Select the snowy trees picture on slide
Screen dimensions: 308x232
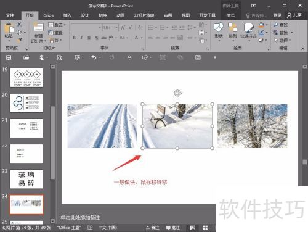click(253, 126)
